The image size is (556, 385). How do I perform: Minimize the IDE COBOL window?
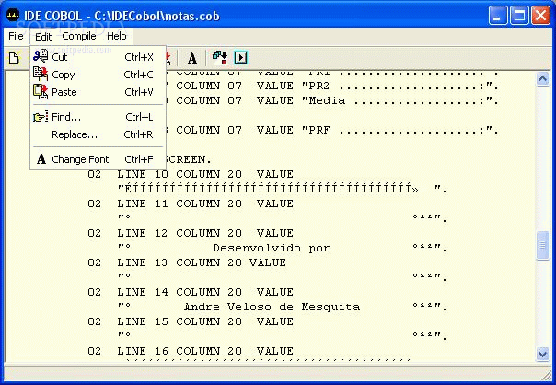pyautogui.click(x=497, y=16)
